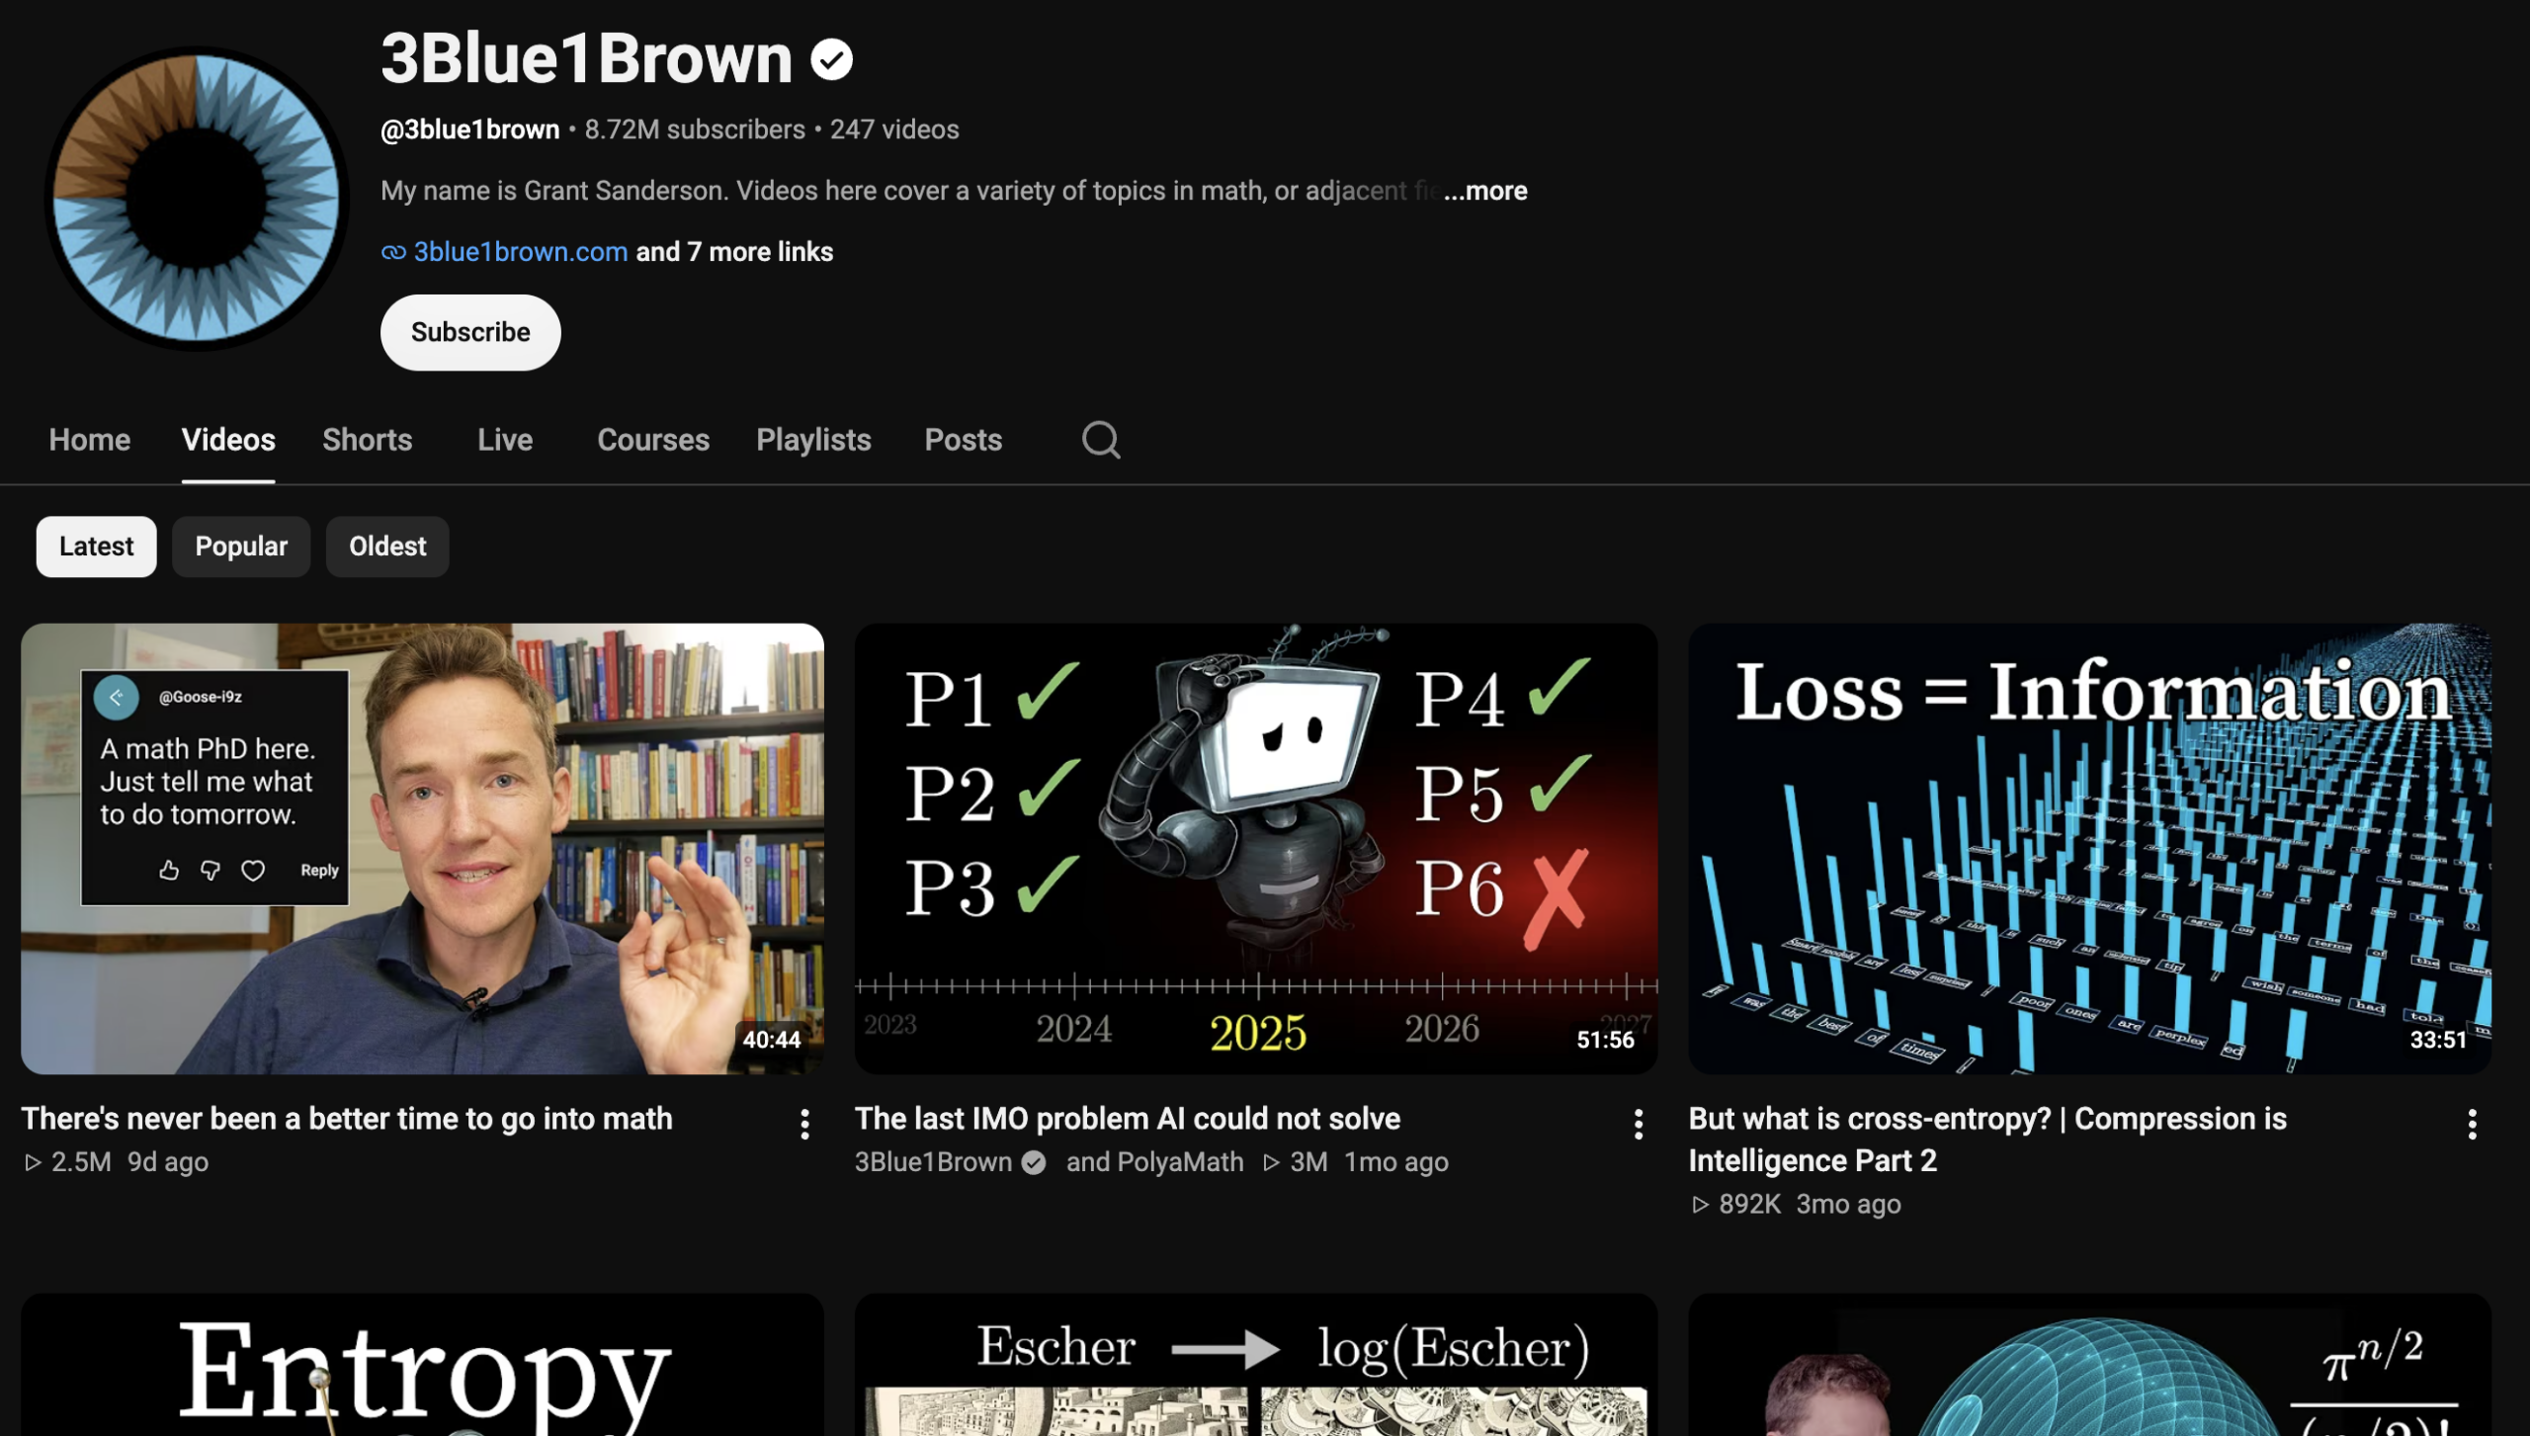Image resolution: width=2530 pixels, height=1436 pixels.
Task: Open options menu for 'last IMO problem' video
Action: pos(1638,1124)
